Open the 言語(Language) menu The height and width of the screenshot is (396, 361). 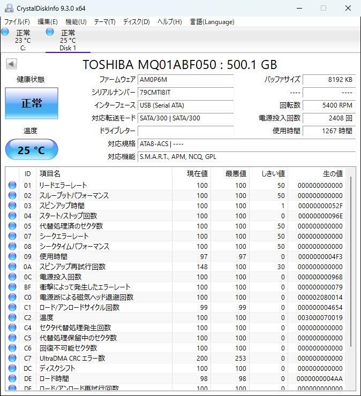[x=212, y=22]
